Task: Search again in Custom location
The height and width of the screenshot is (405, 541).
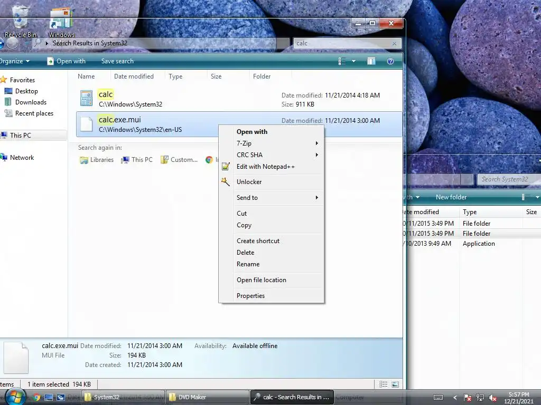Action: point(180,160)
